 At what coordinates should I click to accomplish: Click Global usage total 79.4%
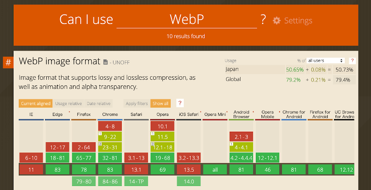click(x=344, y=80)
